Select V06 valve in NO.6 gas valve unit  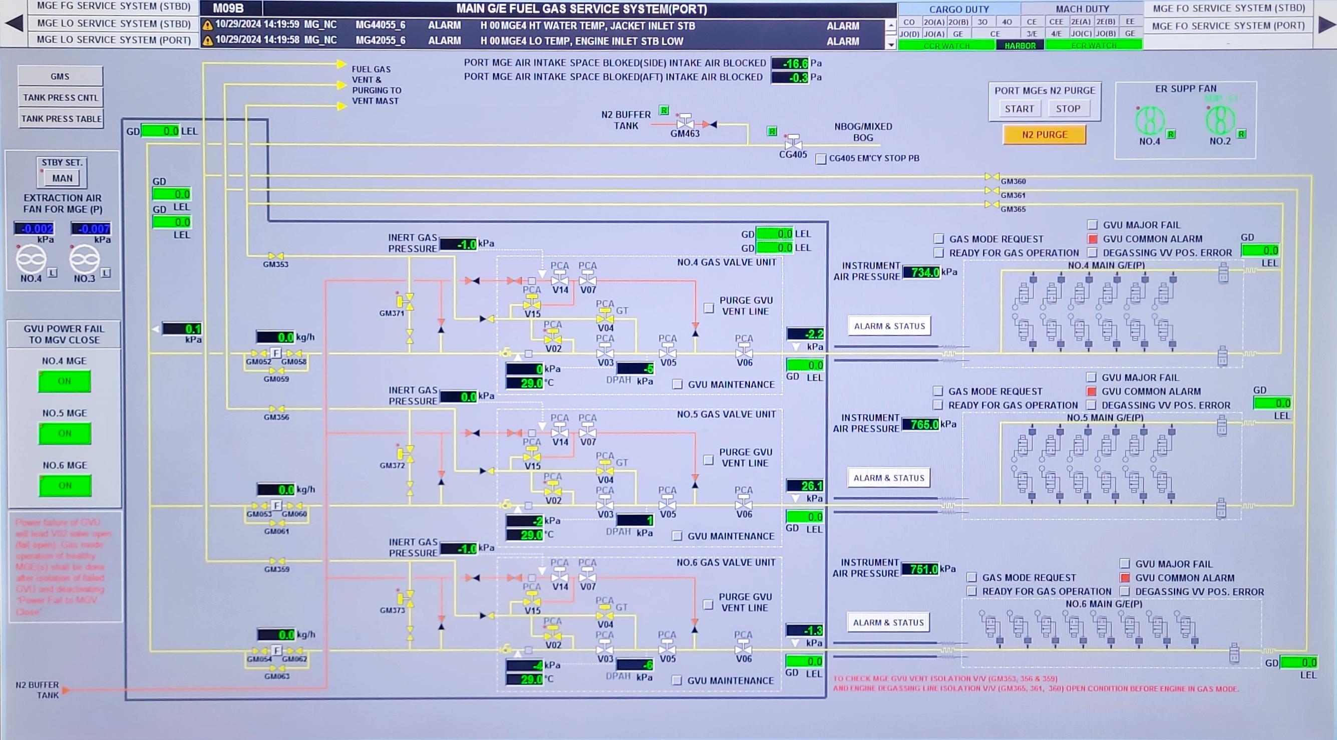click(x=743, y=647)
